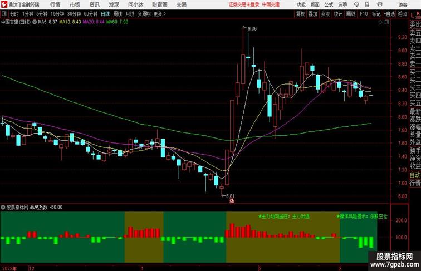This screenshot has width=421, height=271.
Task: Open the 资讯 menu
Action: tap(94, 4)
